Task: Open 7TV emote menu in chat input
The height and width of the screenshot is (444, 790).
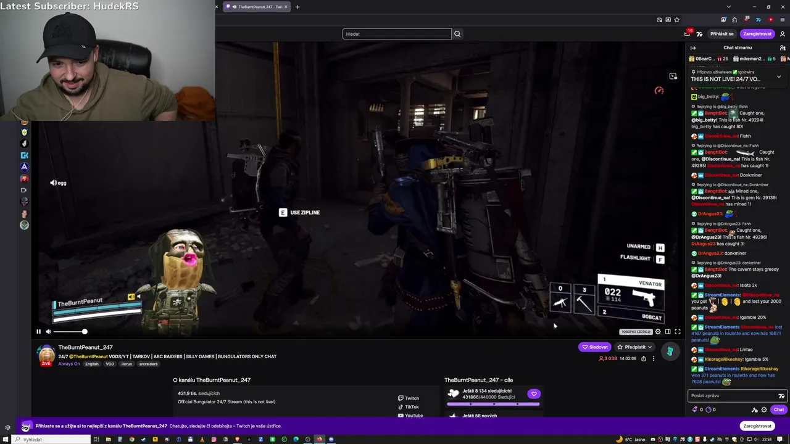Action: click(781, 396)
